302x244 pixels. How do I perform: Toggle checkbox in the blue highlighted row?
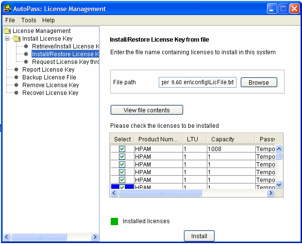(122, 186)
